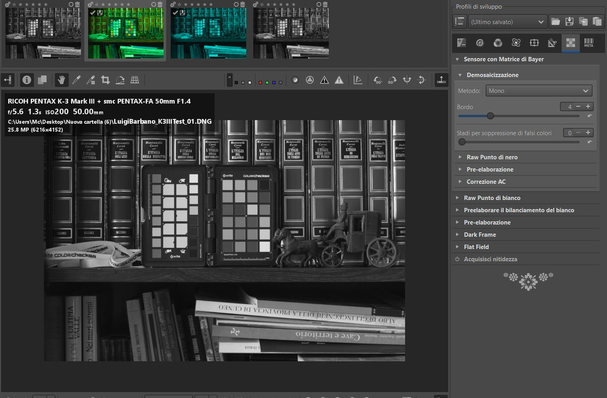Save the current processing profile
The image size is (607, 398).
(569, 22)
